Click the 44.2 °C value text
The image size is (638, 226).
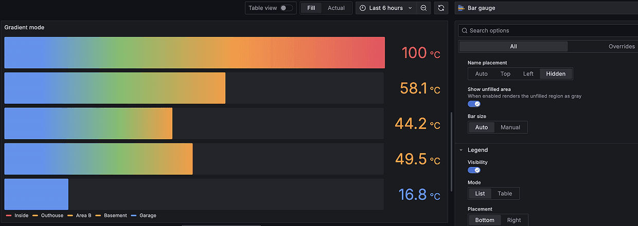point(417,124)
